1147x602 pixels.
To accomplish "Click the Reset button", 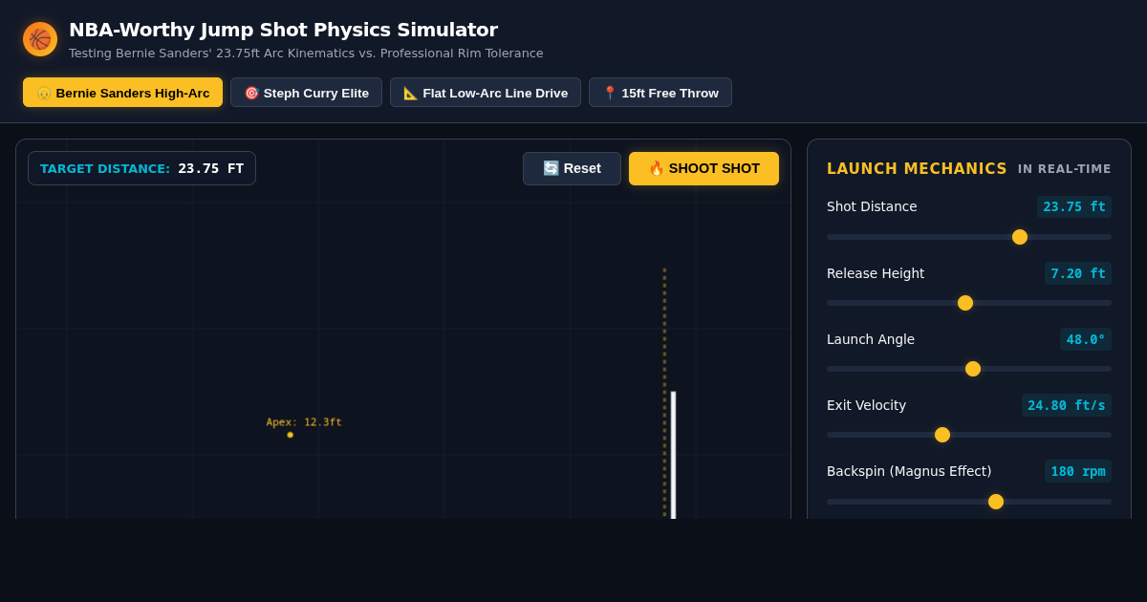I will [572, 168].
